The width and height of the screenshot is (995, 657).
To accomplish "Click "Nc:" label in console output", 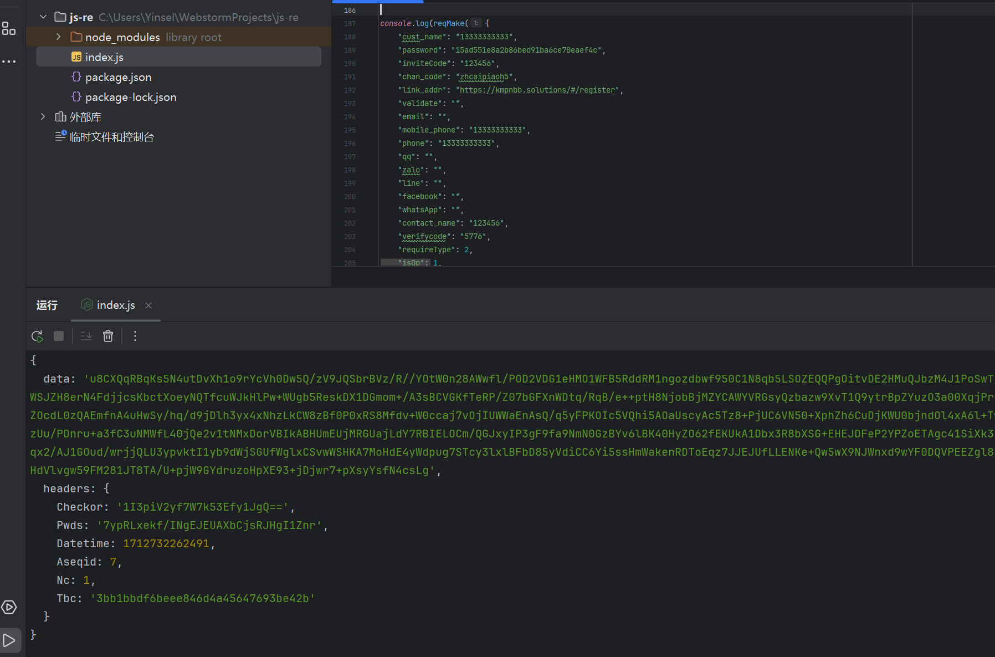I will (x=66, y=580).
